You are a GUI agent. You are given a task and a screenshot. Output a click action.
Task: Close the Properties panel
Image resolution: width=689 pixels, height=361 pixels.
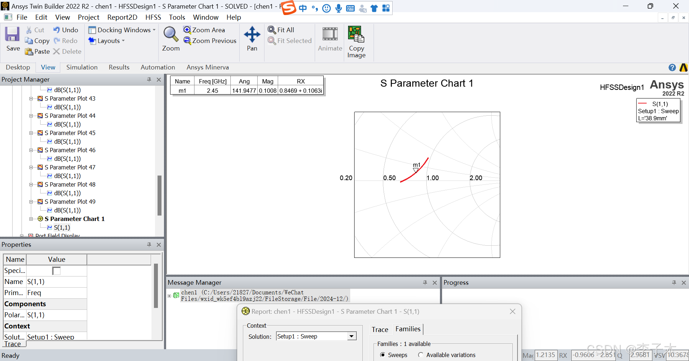click(x=159, y=245)
